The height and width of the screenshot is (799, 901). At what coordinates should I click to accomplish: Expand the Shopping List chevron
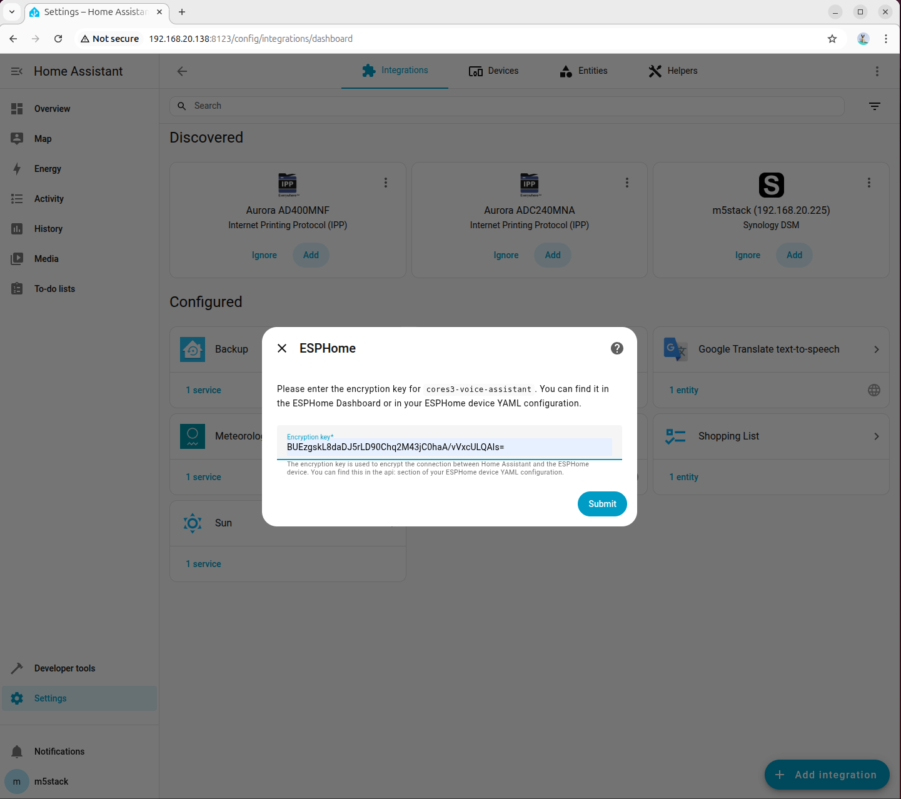click(x=877, y=436)
